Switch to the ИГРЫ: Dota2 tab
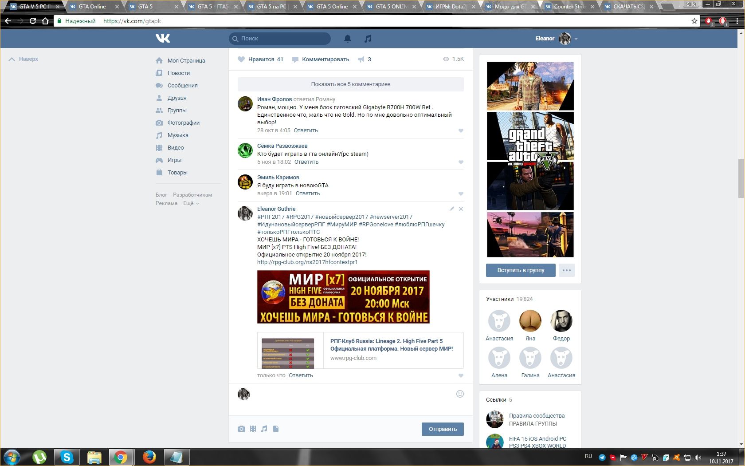 click(x=451, y=6)
